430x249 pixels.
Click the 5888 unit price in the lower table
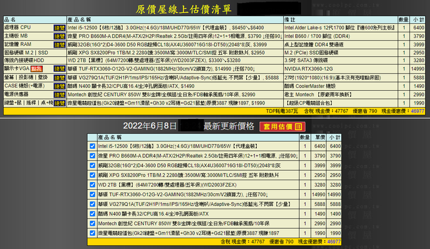click(320, 204)
